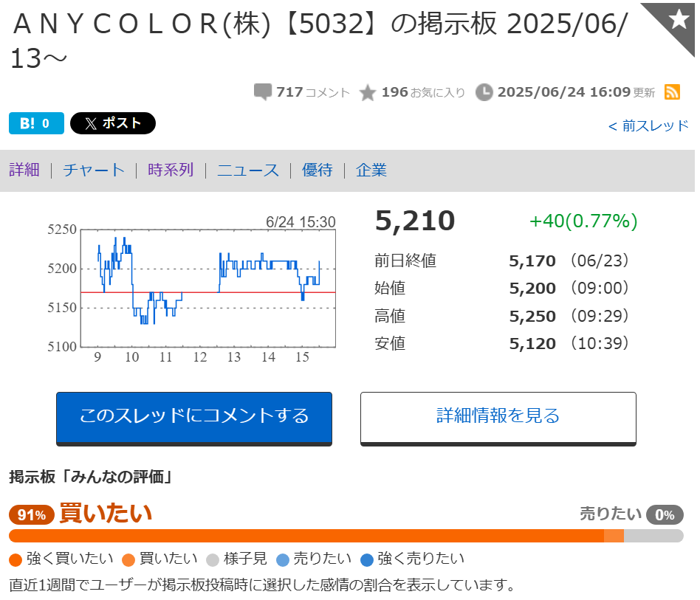The width and height of the screenshot is (700, 600).
Task: Open the RSS feed icon
Action: click(672, 92)
